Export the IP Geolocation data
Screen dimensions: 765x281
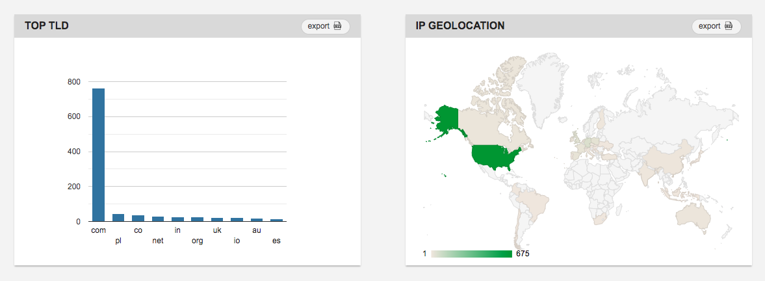[x=716, y=26]
